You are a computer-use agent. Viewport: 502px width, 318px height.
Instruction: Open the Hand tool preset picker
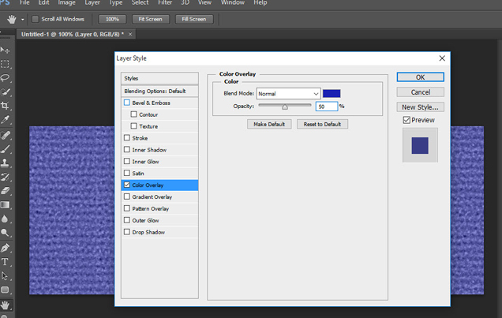pos(16,19)
